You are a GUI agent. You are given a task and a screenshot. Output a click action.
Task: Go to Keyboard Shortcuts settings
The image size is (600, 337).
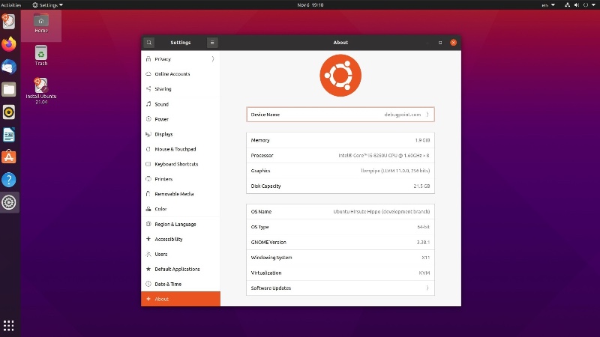(176, 164)
